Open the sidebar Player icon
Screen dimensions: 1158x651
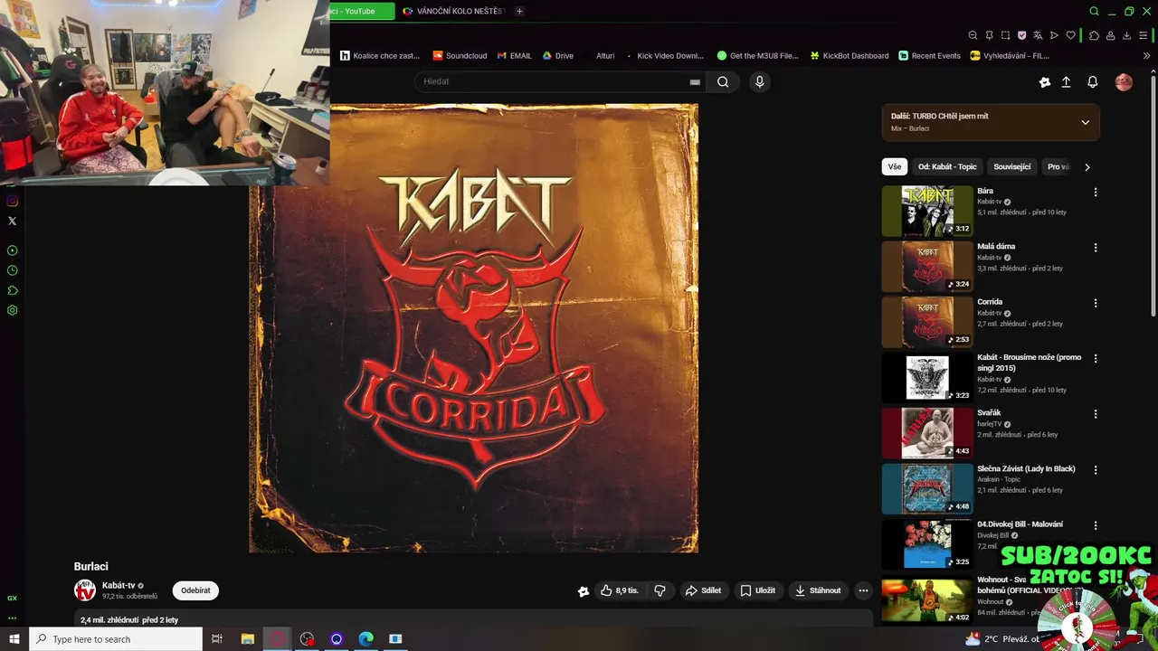[12, 250]
